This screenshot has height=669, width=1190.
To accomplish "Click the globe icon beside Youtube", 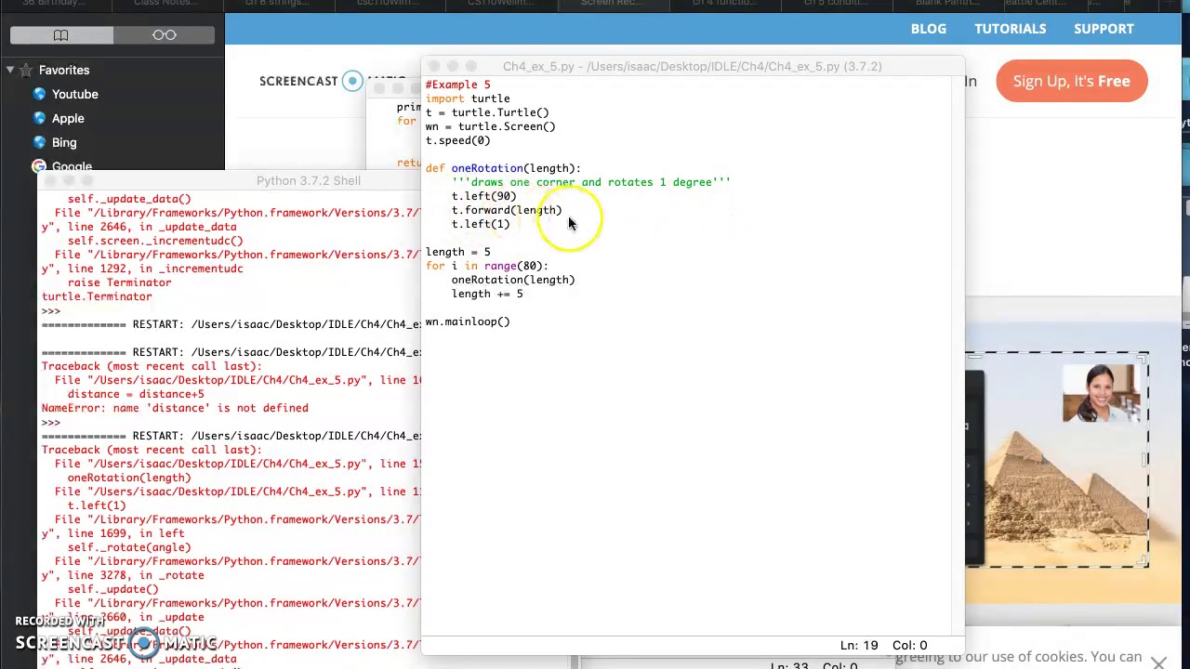I will pyautogui.click(x=39, y=94).
